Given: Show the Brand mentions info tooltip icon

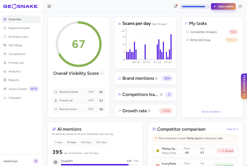Looking at the screenshot, I should (x=156, y=78).
